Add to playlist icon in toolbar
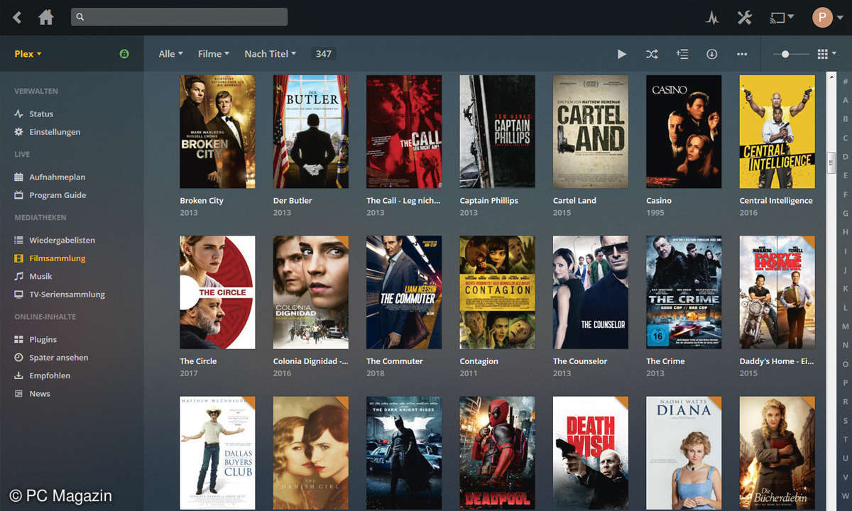The width and height of the screenshot is (852, 511). (682, 54)
